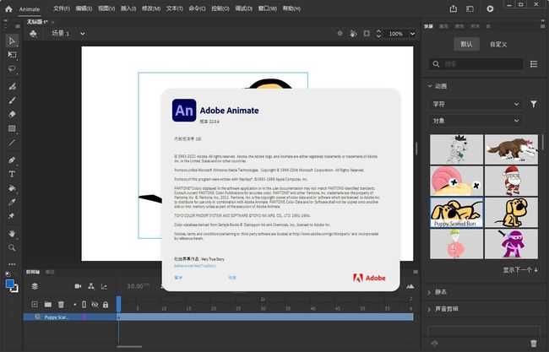Click the zoom percentage stepper arrows
This screenshot has height=352, width=549.
coord(378,34)
